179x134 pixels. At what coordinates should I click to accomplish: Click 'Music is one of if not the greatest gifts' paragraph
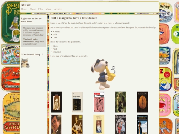90,23
